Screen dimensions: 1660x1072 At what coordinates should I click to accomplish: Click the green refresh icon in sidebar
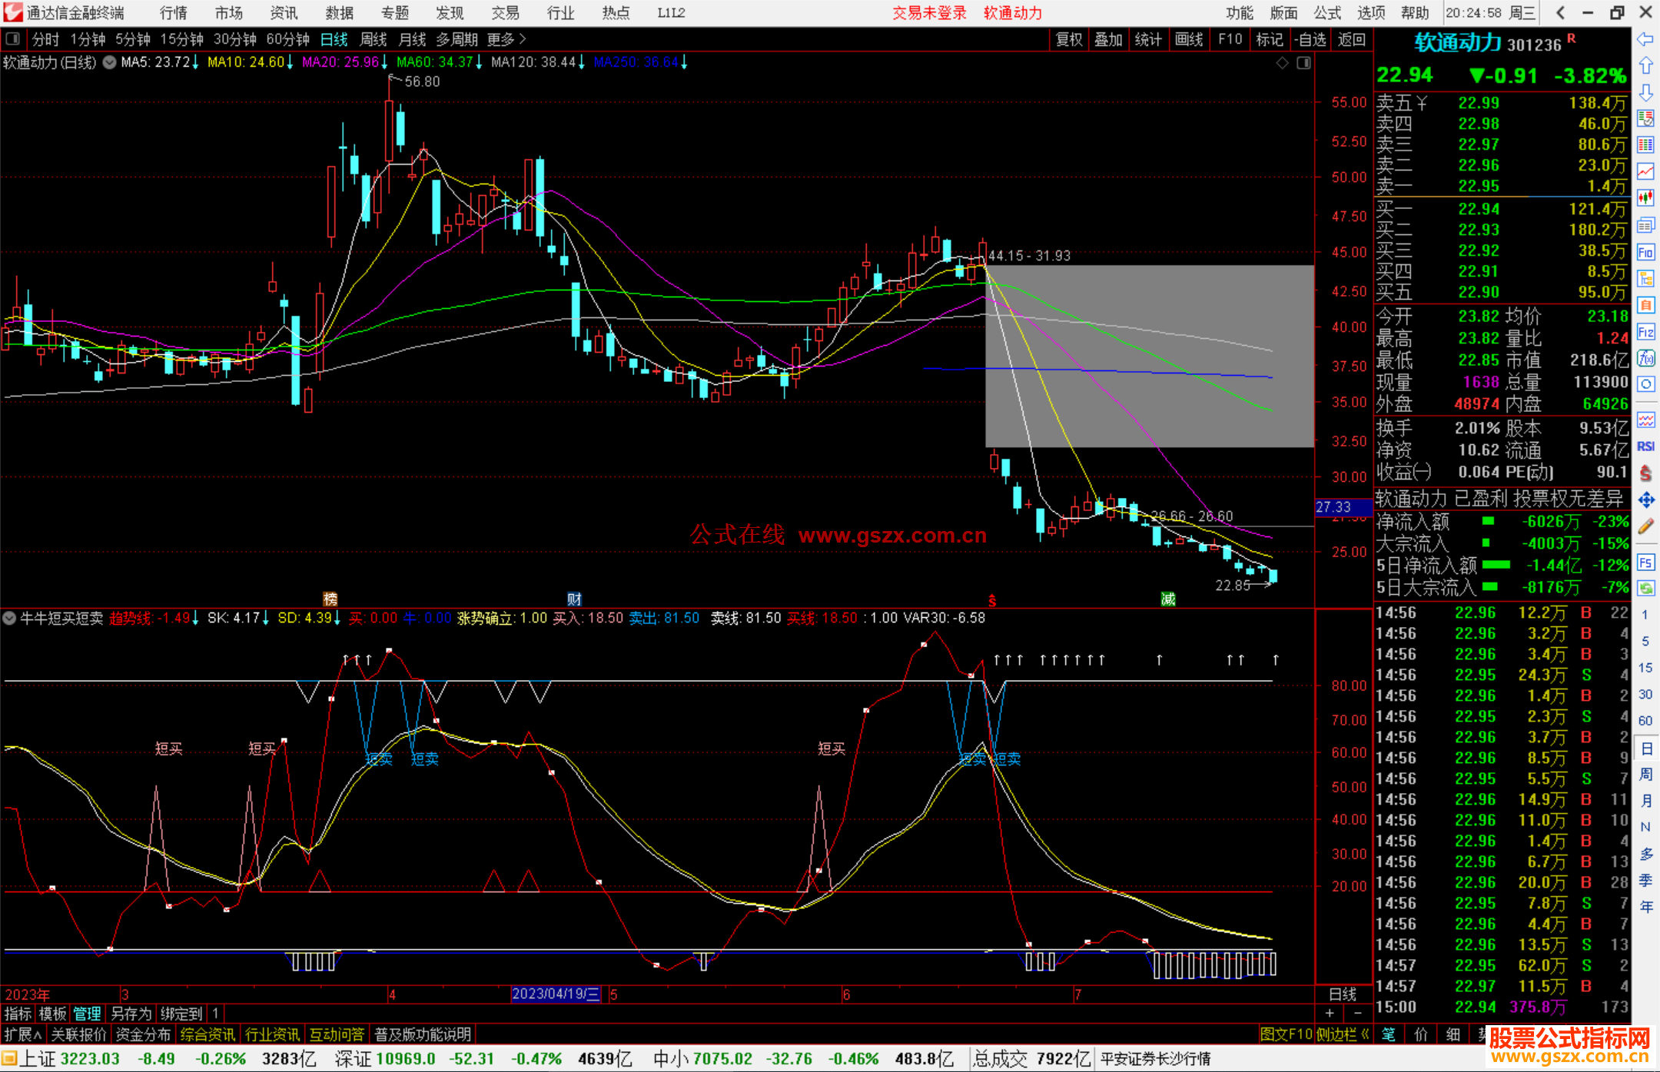1645,589
